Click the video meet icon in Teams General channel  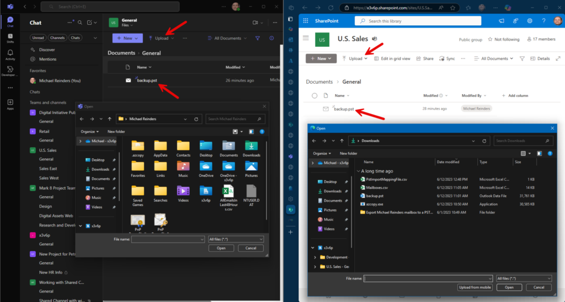click(255, 23)
